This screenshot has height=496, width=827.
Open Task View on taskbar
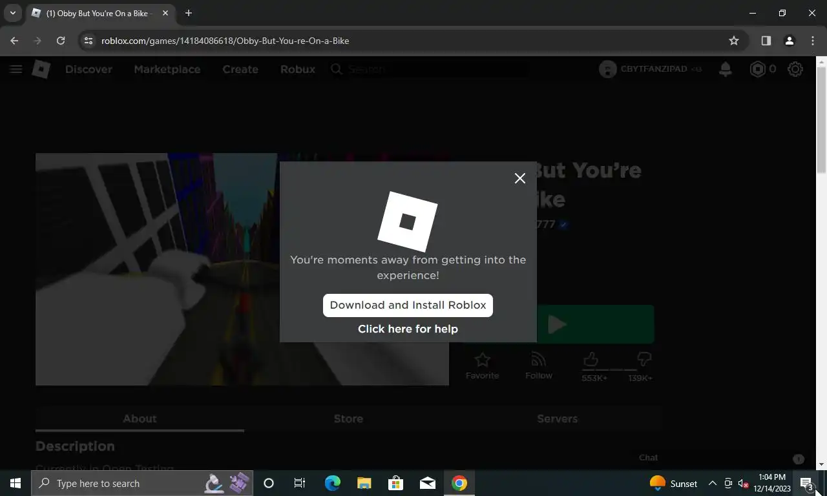(x=300, y=483)
